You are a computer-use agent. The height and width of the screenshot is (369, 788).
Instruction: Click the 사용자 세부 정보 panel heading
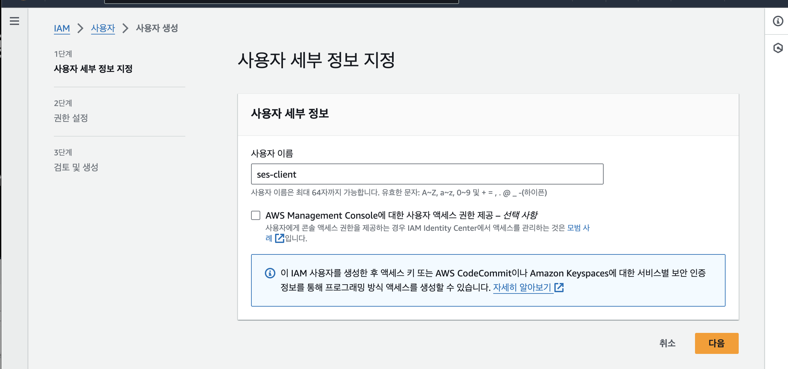point(290,114)
